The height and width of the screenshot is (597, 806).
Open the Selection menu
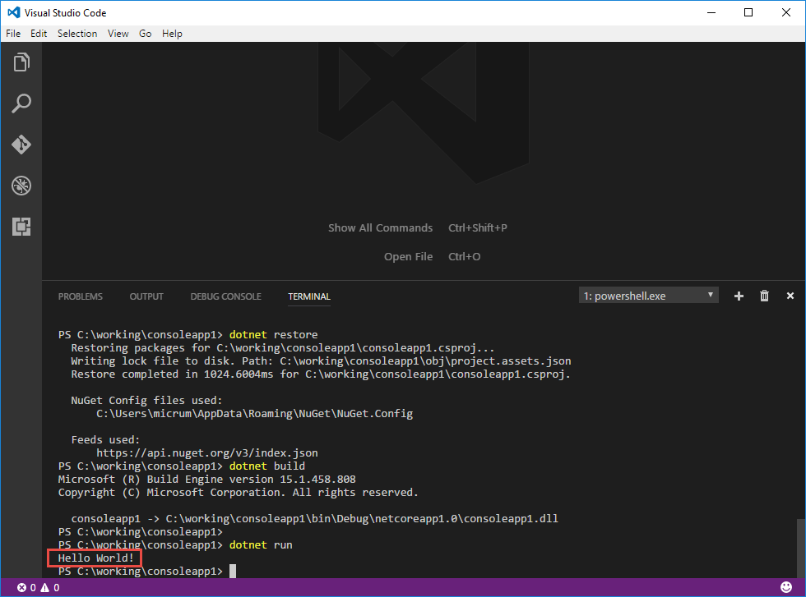click(77, 34)
